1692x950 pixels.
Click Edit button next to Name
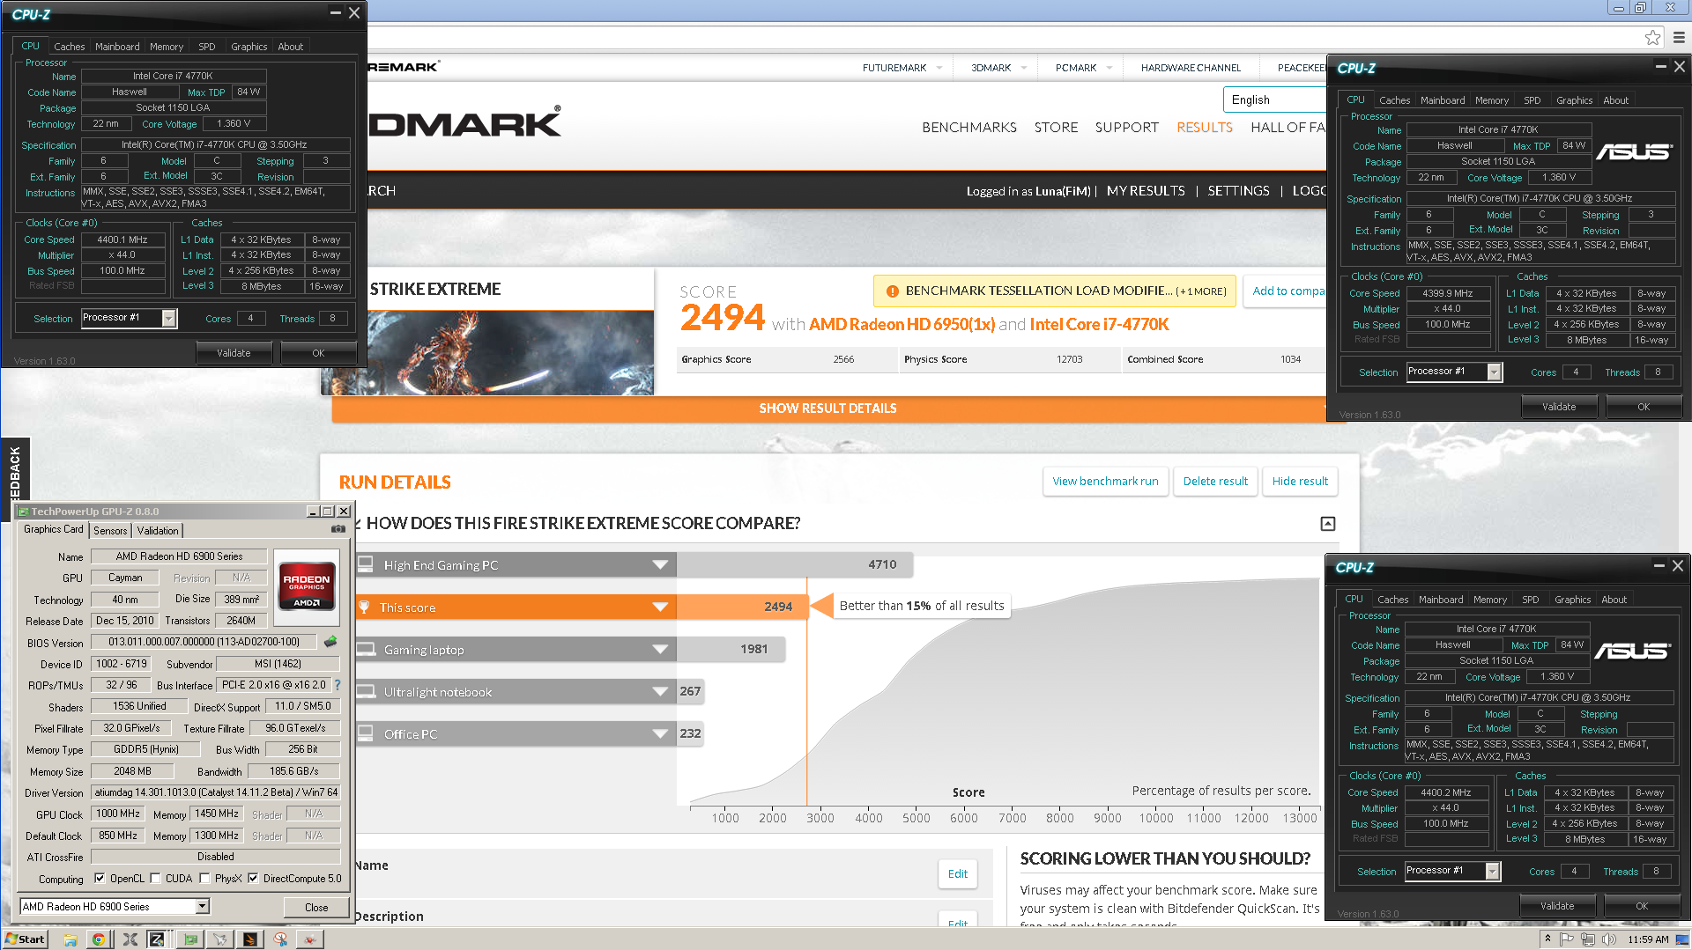[957, 874]
